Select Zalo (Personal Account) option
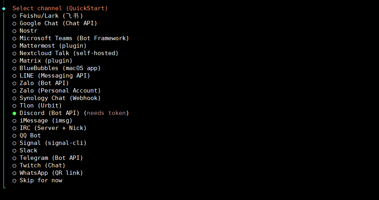Image resolution: width=379 pixels, height=200 pixels. 60,91
